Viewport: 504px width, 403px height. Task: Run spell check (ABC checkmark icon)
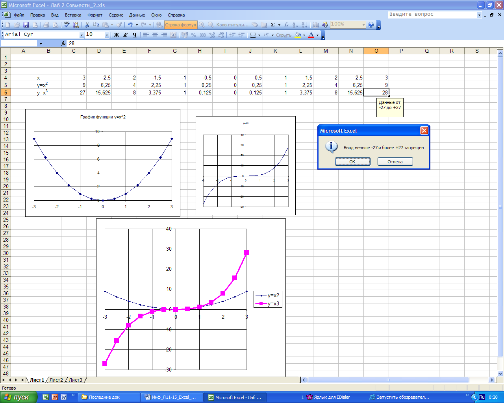click(x=67, y=25)
